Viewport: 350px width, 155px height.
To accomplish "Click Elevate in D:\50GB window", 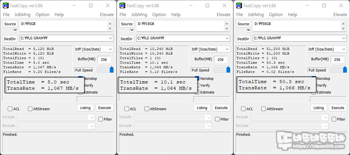I will [340, 14].
